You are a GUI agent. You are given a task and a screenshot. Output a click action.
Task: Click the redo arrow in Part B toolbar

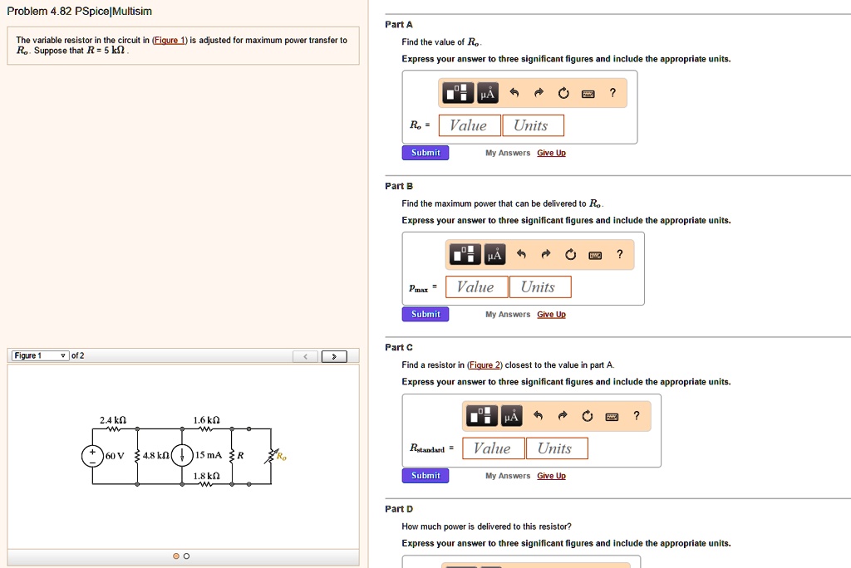tap(546, 255)
